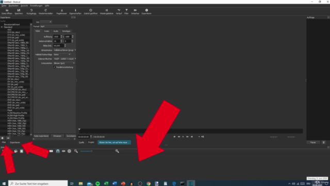330x186 pixels.
Task: Switch to the Sonstiges tab
Action: (66, 31)
